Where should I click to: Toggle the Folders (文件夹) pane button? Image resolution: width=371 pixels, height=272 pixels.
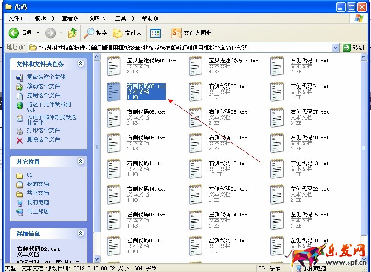(x=118, y=33)
